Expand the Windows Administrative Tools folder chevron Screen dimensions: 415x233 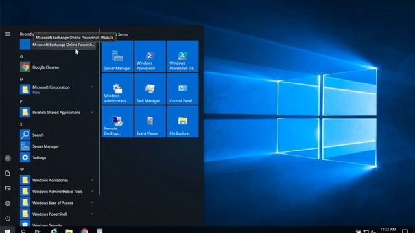pos(92,192)
